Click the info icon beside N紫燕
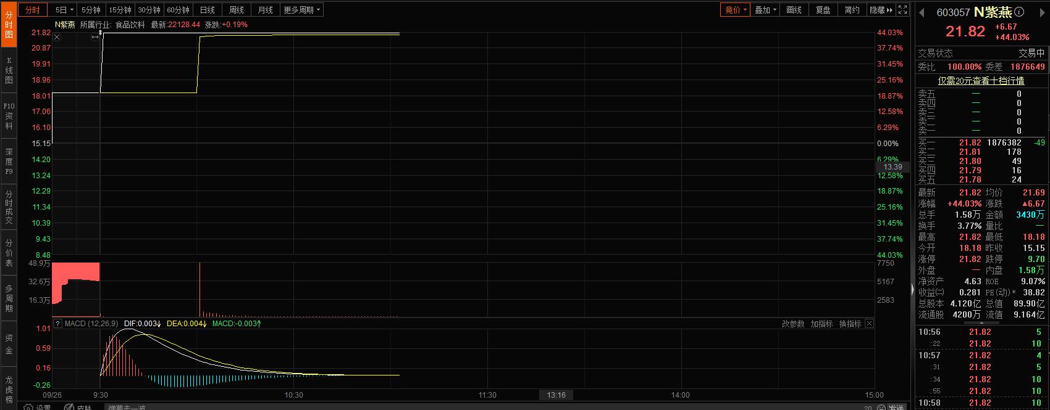This screenshot has height=410, width=1050. pos(1020,12)
